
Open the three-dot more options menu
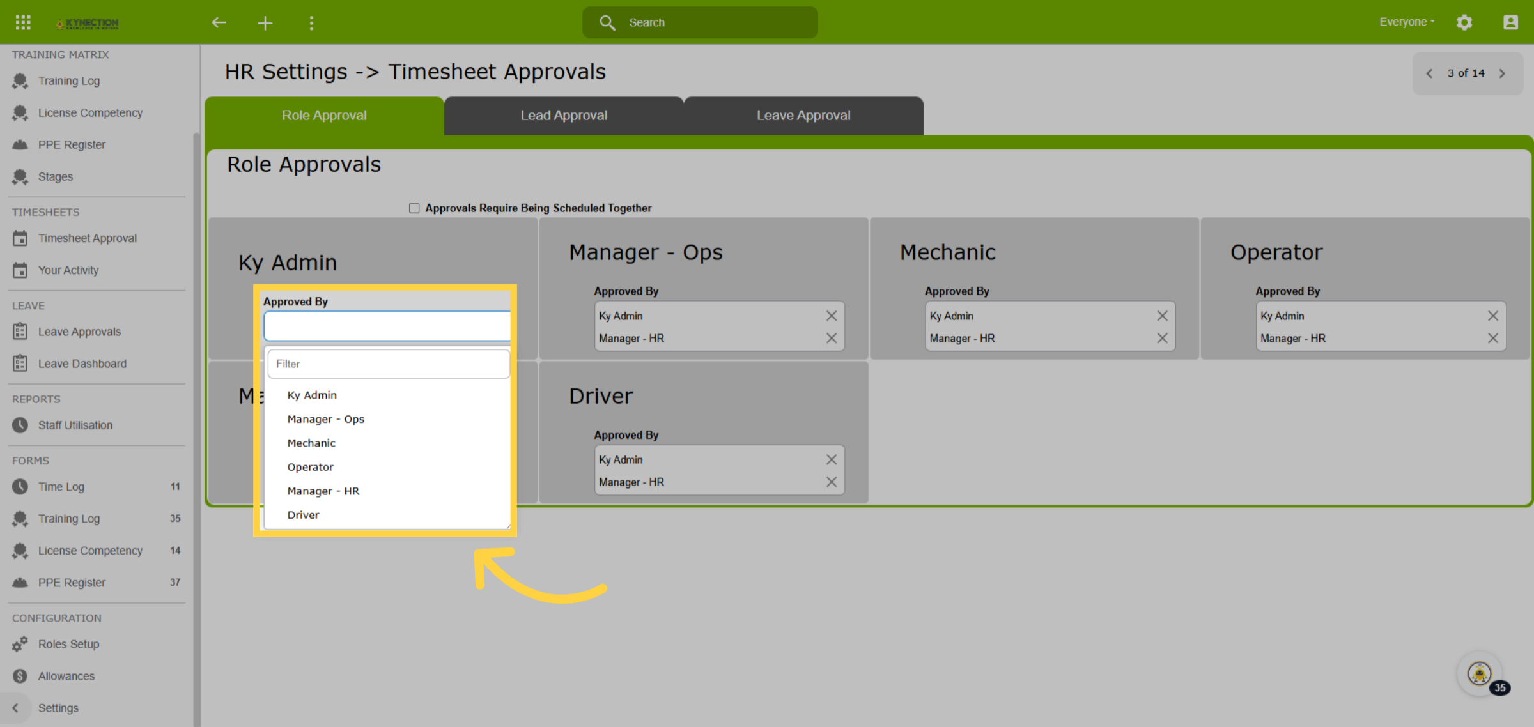click(x=311, y=24)
